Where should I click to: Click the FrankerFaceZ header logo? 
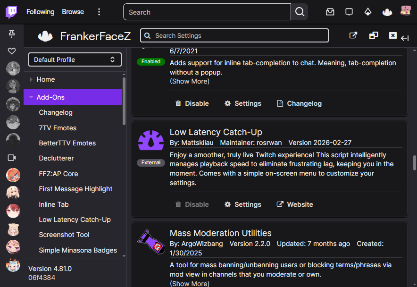(45, 36)
